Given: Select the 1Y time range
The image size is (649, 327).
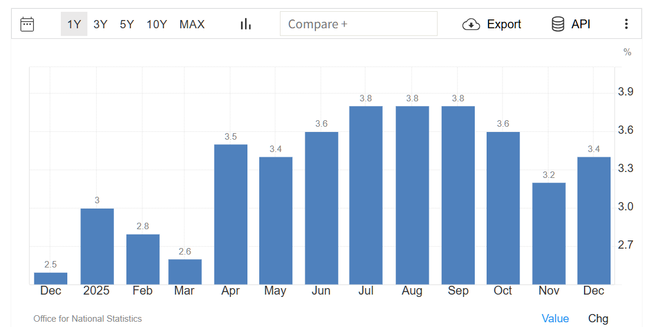Looking at the screenshot, I should coord(74,24).
